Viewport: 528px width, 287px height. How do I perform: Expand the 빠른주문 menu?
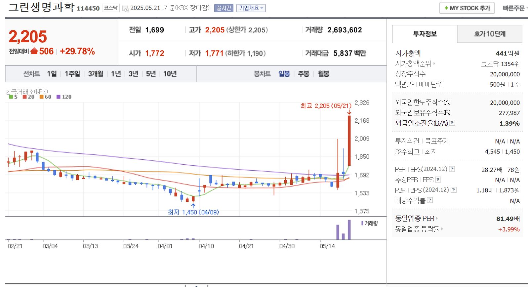pos(515,8)
